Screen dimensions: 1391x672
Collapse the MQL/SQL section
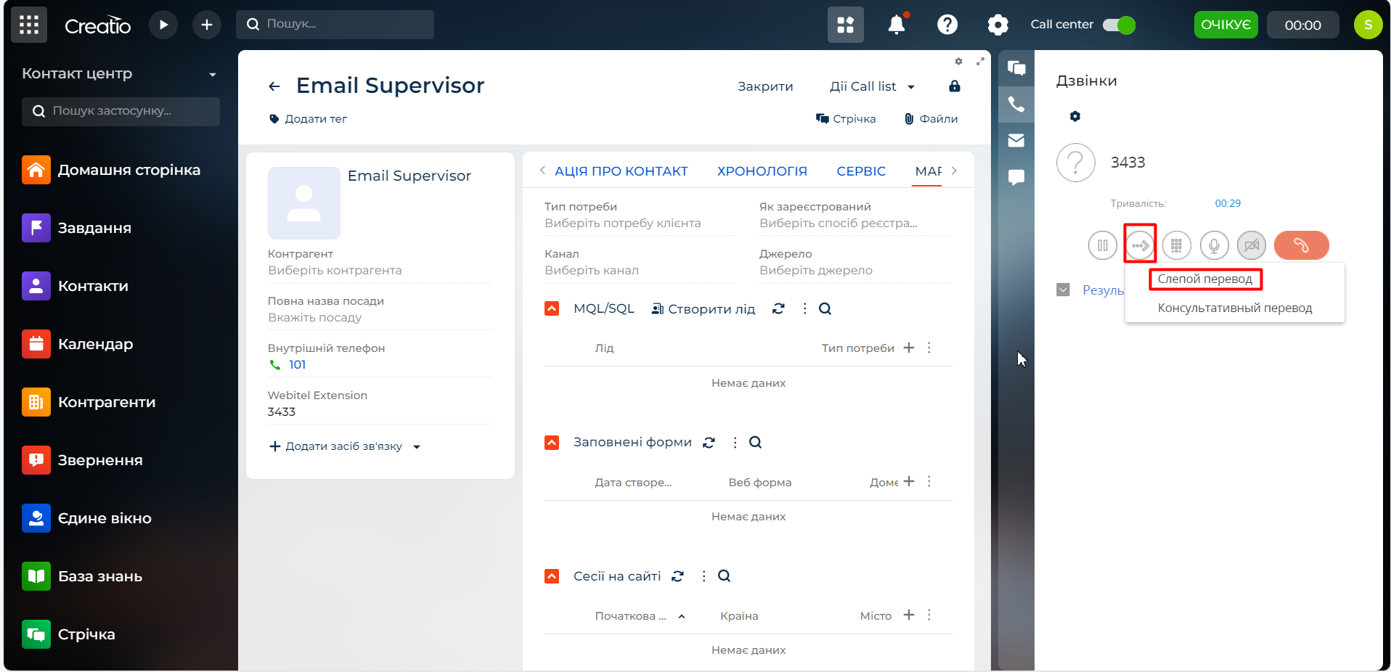pos(552,308)
